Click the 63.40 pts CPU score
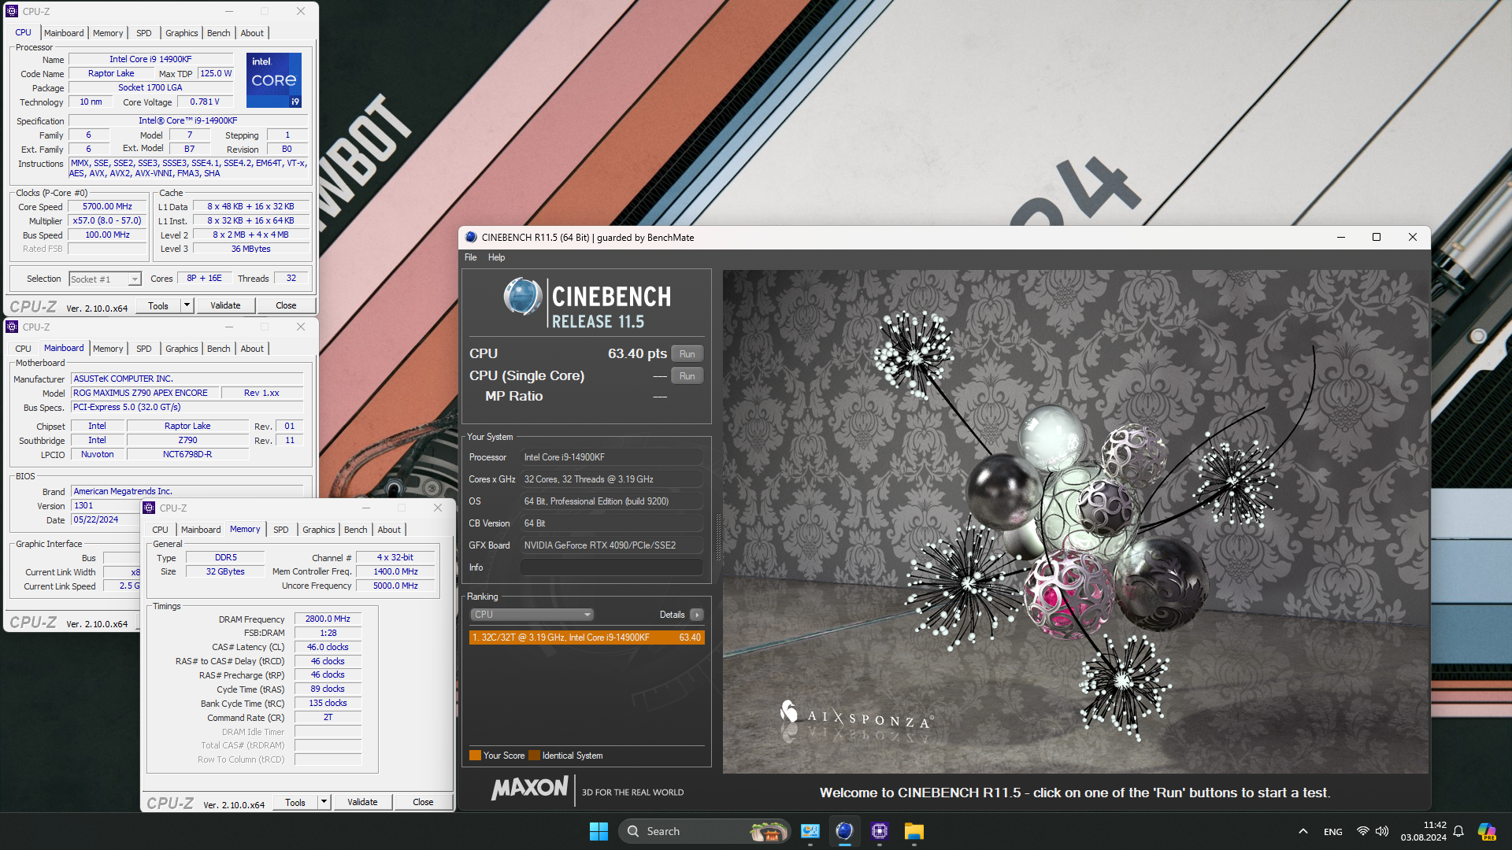The image size is (1512, 850). click(x=637, y=353)
